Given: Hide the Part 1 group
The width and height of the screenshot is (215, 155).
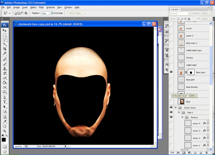Looking at the screenshot, I should click(171, 112).
